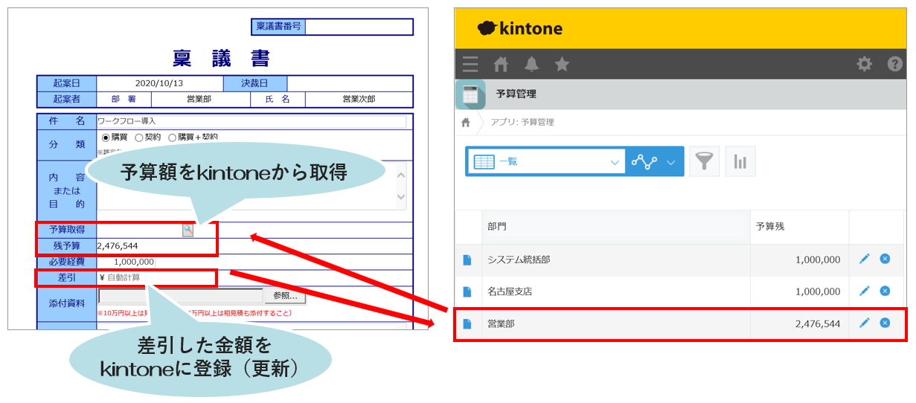This screenshot has height=403, width=916.
Task: Open favorites star in kintone header
Action: coord(562,64)
